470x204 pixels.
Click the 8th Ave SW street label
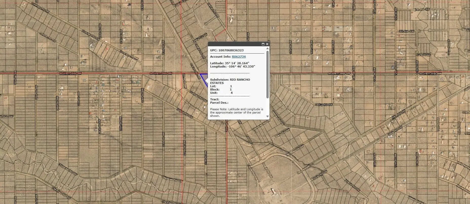click(x=406, y=31)
